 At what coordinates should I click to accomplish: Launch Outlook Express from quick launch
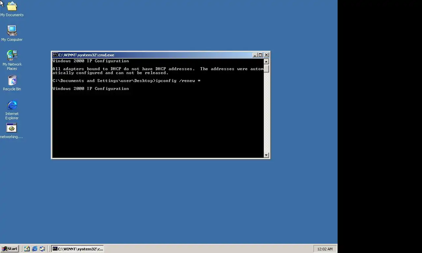point(42,249)
